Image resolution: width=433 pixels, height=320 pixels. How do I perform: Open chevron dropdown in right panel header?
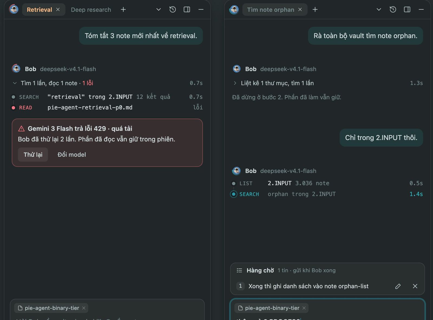coord(379,9)
